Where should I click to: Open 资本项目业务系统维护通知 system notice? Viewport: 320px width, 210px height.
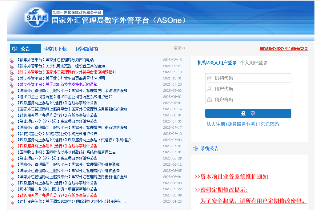tap(234, 176)
